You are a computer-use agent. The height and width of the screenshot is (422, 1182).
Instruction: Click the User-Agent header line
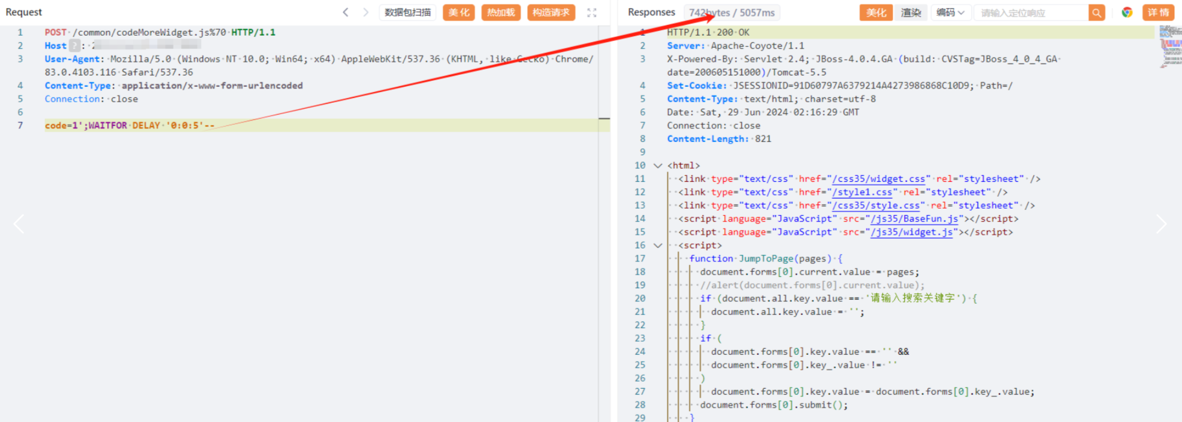pyautogui.click(x=319, y=65)
